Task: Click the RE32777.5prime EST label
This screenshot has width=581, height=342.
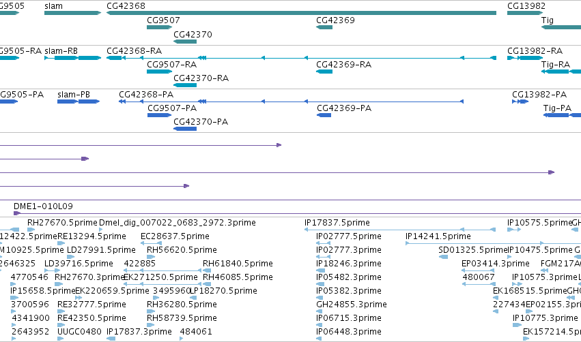Action: (x=92, y=305)
